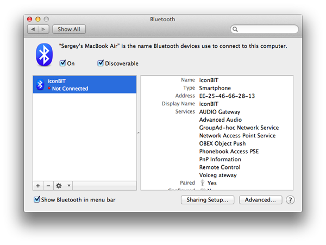The height and width of the screenshot is (245, 326).
Task: Click the address EE-25-46-66-28-13
Action: pos(227,96)
